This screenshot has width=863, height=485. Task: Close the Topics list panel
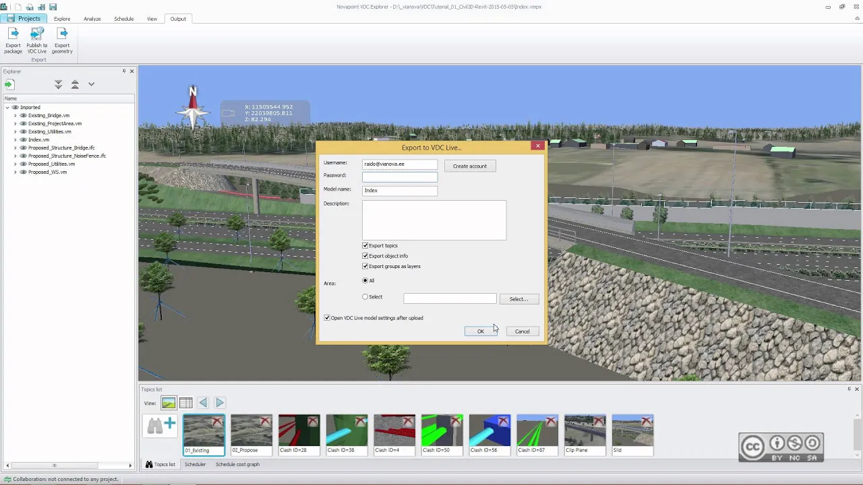click(857, 389)
